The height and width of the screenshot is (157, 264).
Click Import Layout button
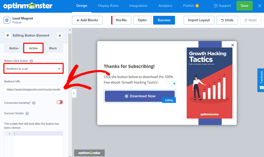(x=199, y=20)
